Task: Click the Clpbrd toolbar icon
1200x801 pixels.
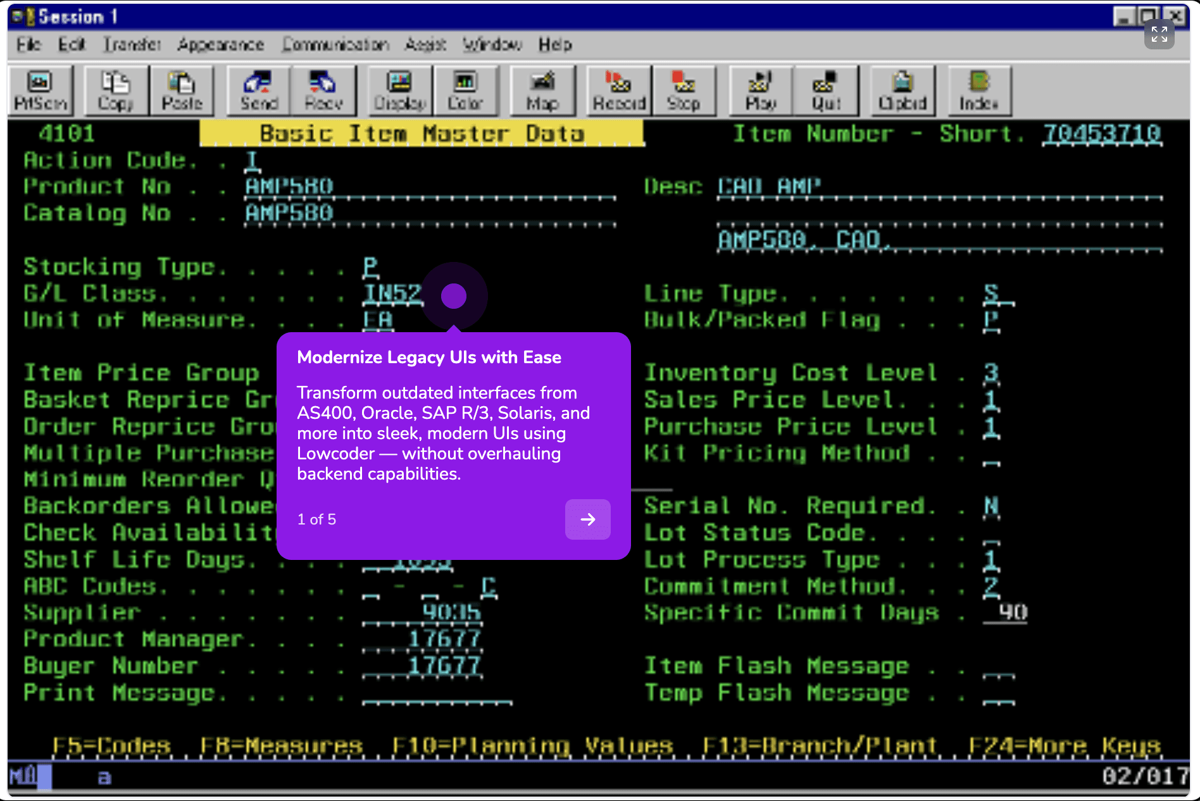Action: click(903, 91)
